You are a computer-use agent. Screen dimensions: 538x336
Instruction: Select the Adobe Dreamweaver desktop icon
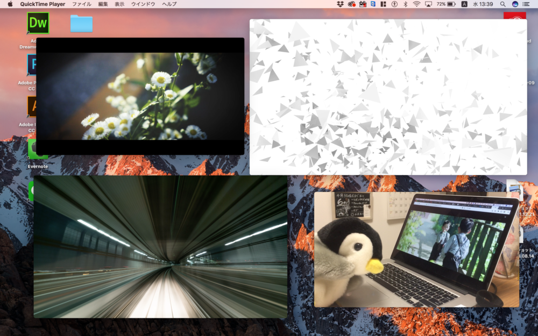tap(38, 23)
